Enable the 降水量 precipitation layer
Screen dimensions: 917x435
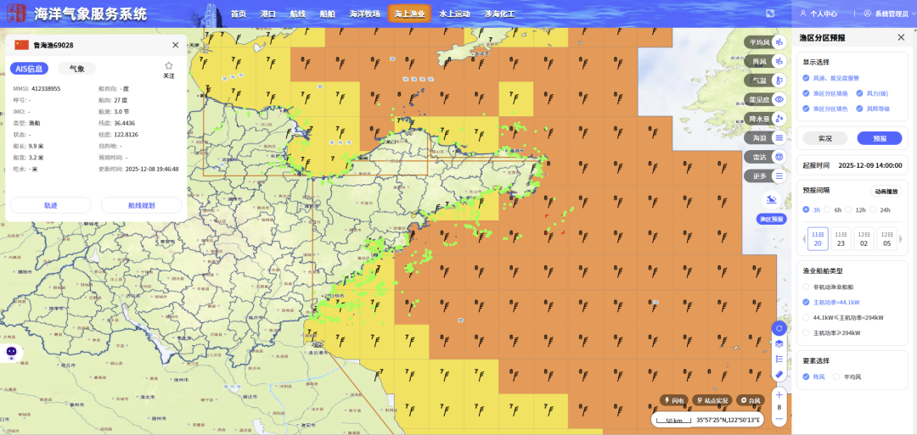click(x=779, y=119)
